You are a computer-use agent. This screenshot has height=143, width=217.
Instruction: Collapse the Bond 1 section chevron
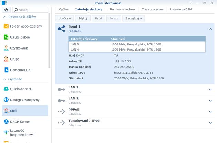coord(210,29)
